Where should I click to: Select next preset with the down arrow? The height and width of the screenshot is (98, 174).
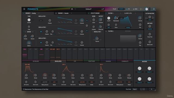104,9
